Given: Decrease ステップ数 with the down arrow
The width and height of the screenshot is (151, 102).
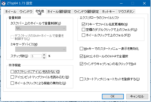Looking at the screenshot, I should [44, 58].
